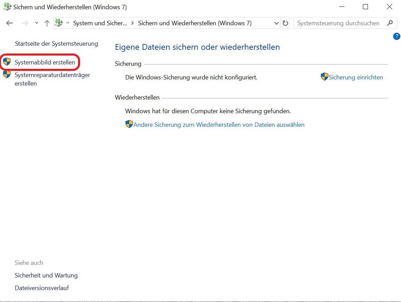The height and width of the screenshot is (302, 401).
Task: Click the Sicherung section label
Action: click(x=128, y=64)
